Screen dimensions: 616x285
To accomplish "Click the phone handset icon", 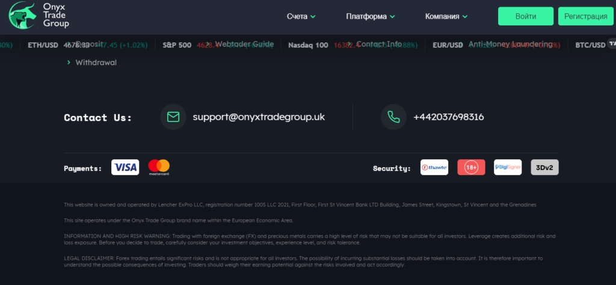I will click(x=393, y=117).
